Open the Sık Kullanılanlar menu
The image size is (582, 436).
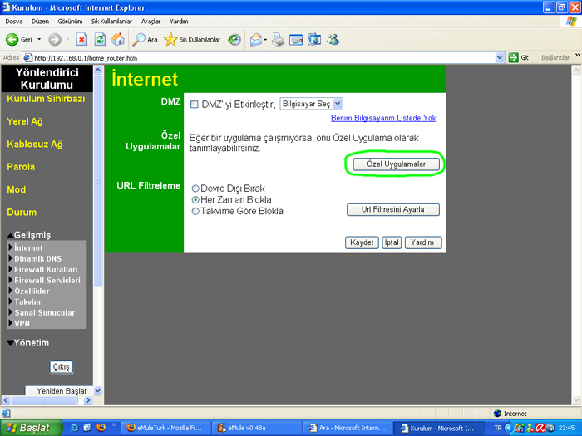[111, 22]
